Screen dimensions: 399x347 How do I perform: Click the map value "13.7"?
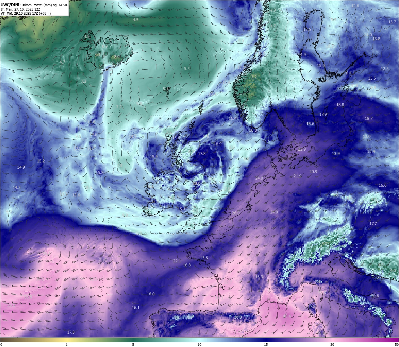click(x=392, y=22)
